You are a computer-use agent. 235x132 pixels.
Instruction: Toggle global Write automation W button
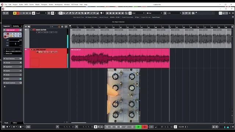click(27, 13)
